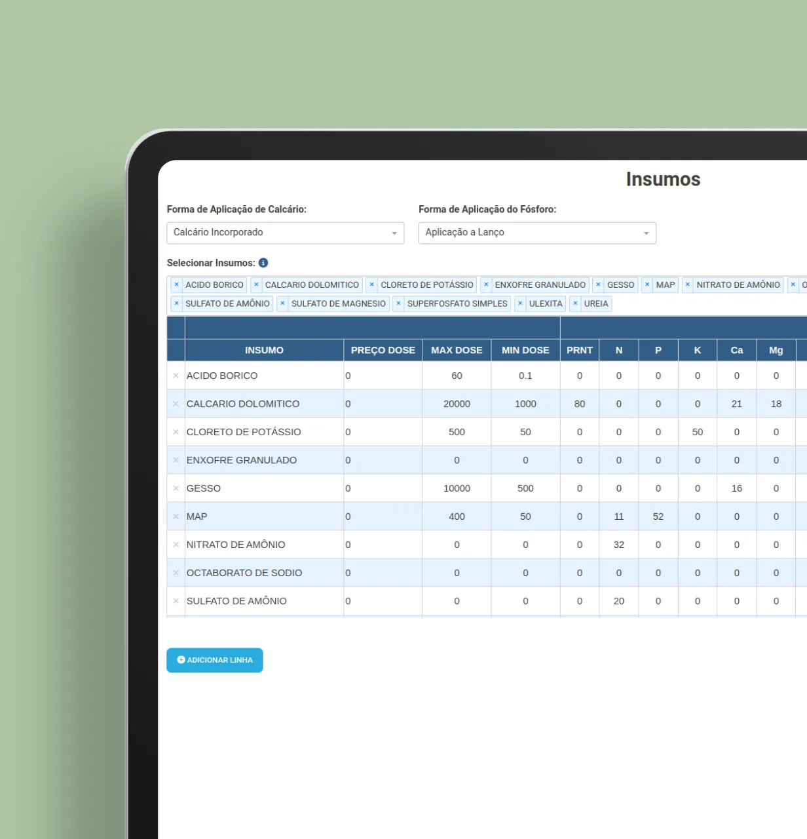The width and height of the screenshot is (807, 839).
Task: Click the info icon beside Selecionar Insumos
Action: tap(263, 263)
